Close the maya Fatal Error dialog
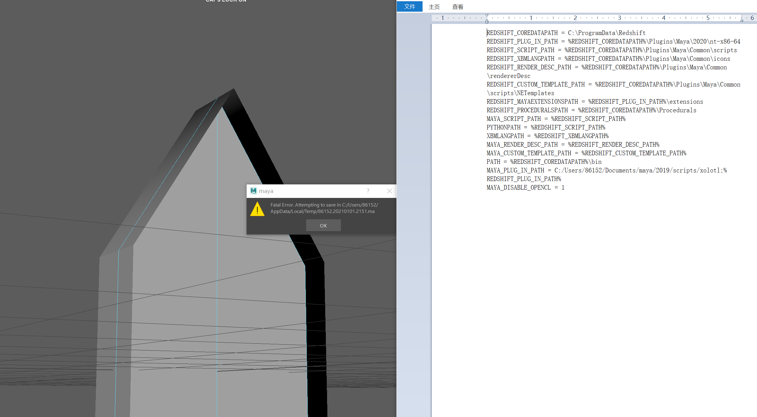Viewport: 757px width, 417px height. (x=389, y=191)
